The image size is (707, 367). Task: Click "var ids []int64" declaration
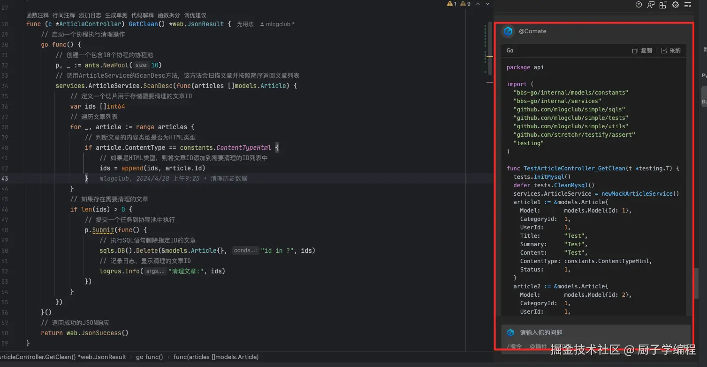(x=98, y=106)
